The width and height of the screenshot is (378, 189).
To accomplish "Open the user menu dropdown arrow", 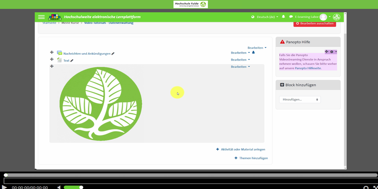I will (330, 17).
